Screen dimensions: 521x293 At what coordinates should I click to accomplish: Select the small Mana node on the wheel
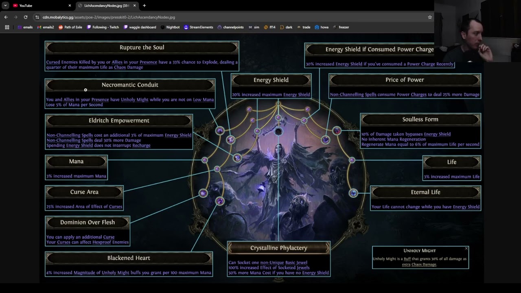(x=205, y=160)
